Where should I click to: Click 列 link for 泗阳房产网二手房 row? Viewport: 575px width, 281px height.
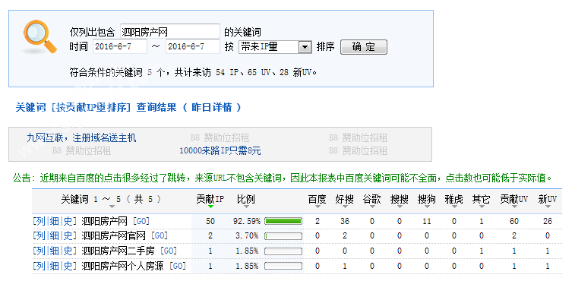pyautogui.click(x=41, y=251)
